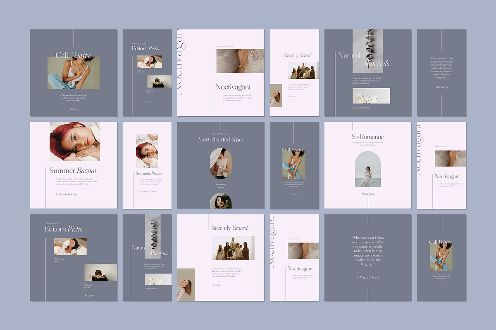Click 'Shop Now' in the wide Editor's Picks card
Image resolution: width=496 pixels, height=330 pixels.
coord(89,295)
